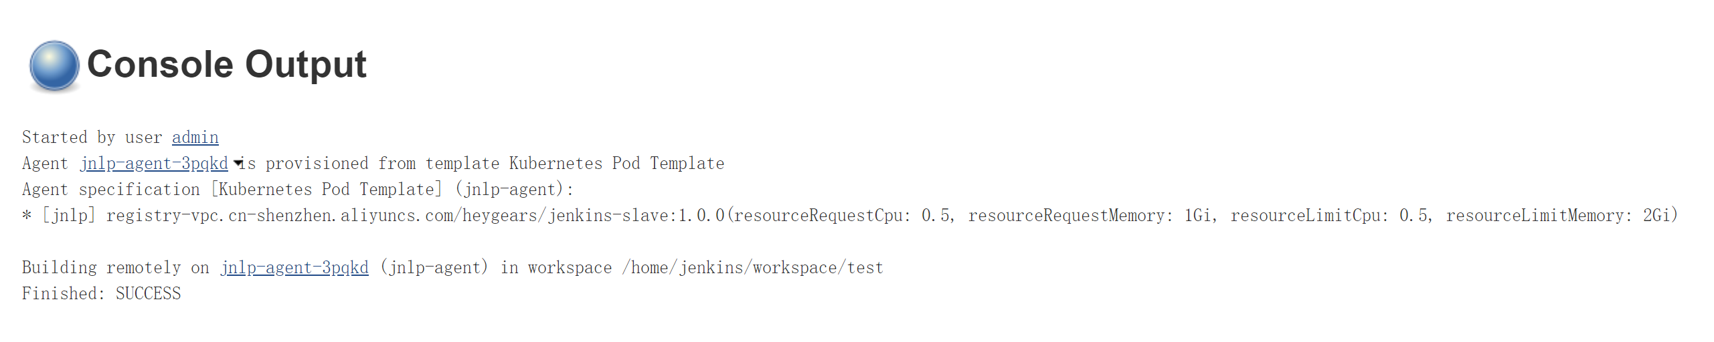
Task: Open the admin user link
Action: click(x=195, y=138)
